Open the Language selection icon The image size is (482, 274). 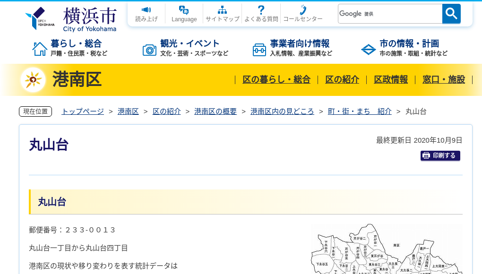pyautogui.click(x=184, y=10)
